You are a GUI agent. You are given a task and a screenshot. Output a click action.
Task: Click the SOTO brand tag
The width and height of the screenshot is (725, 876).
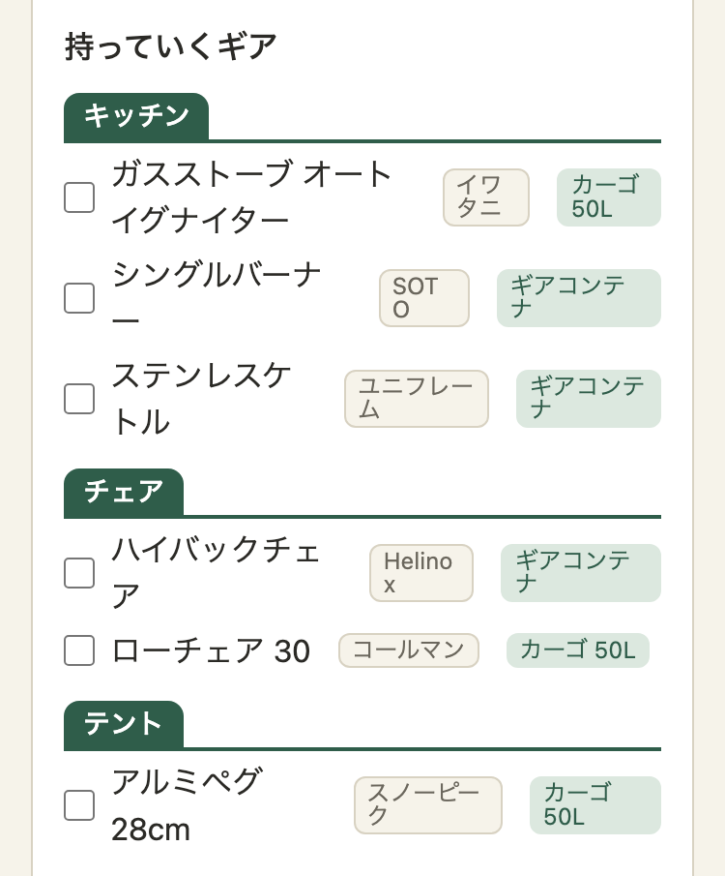[x=424, y=298]
